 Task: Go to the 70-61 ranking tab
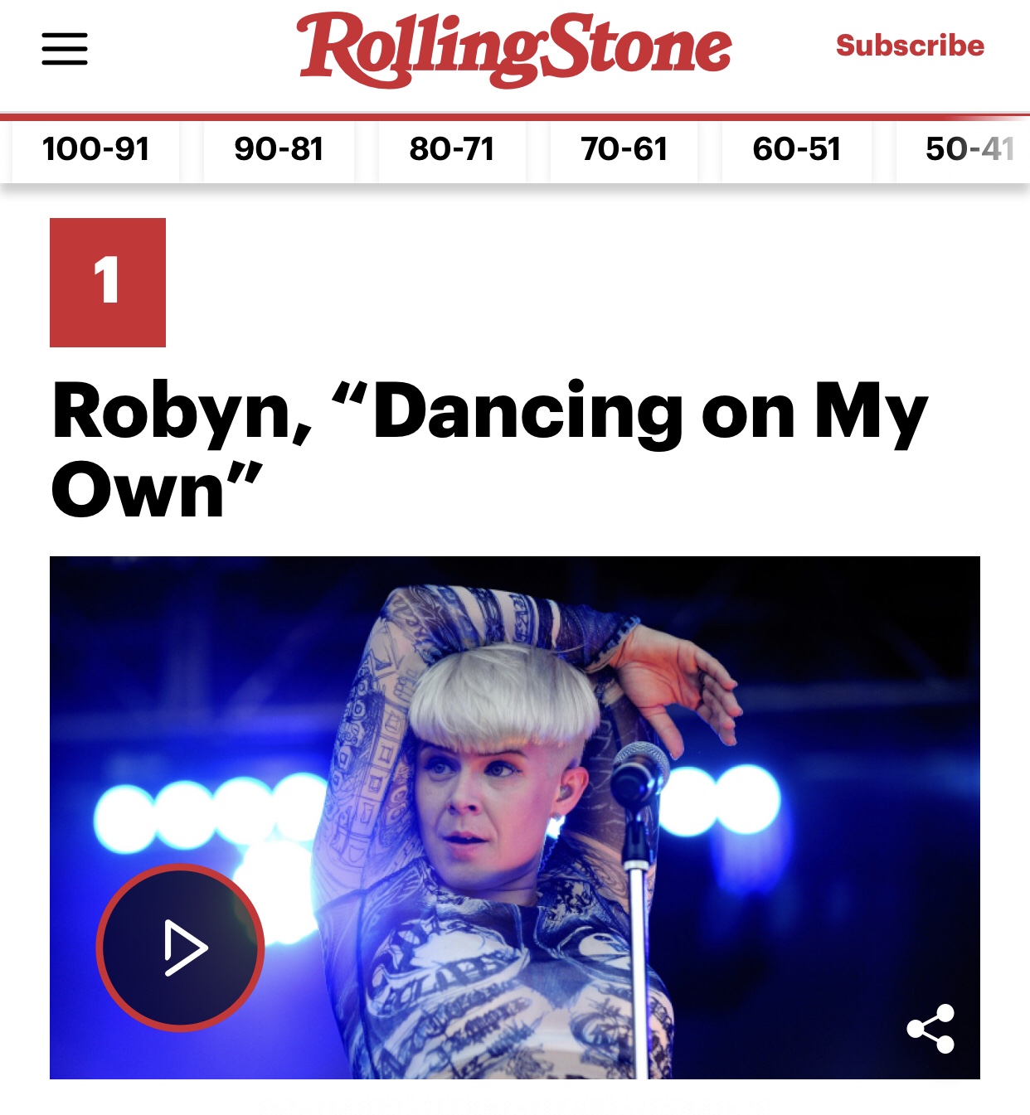pyautogui.click(x=624, y=149)
